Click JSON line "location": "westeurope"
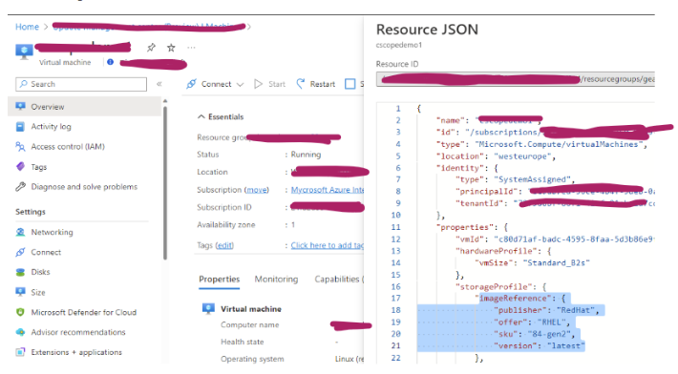The width and height of the screenshot is (678, 374). [x=496, y=156]
